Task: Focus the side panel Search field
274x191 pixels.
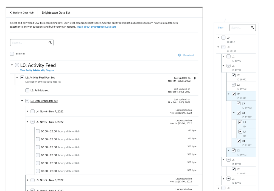Action: pos(242,28)
